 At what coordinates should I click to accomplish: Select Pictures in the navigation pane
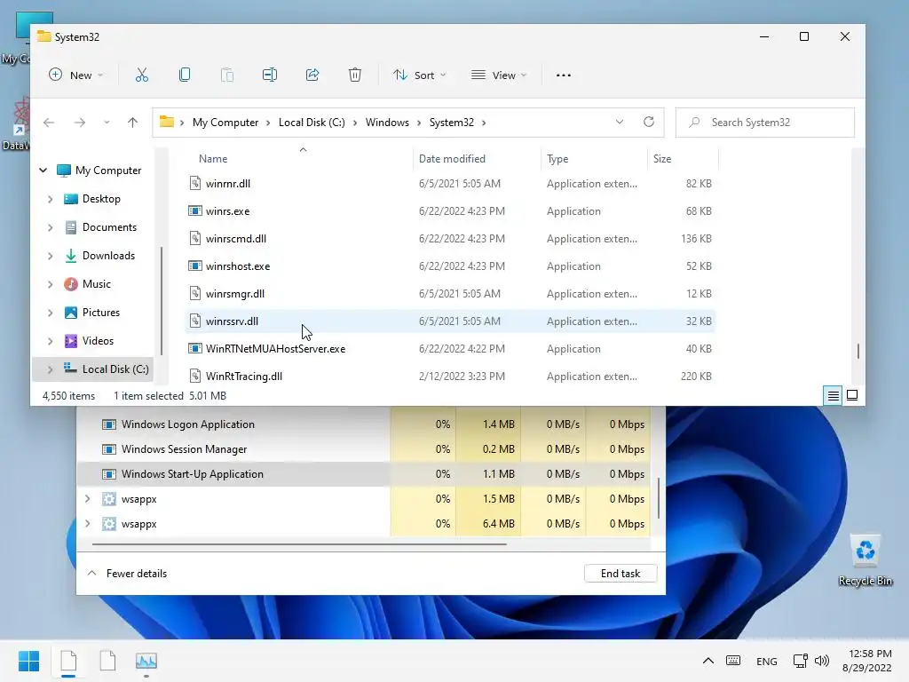pyautogui.click(x=101, y=313)
